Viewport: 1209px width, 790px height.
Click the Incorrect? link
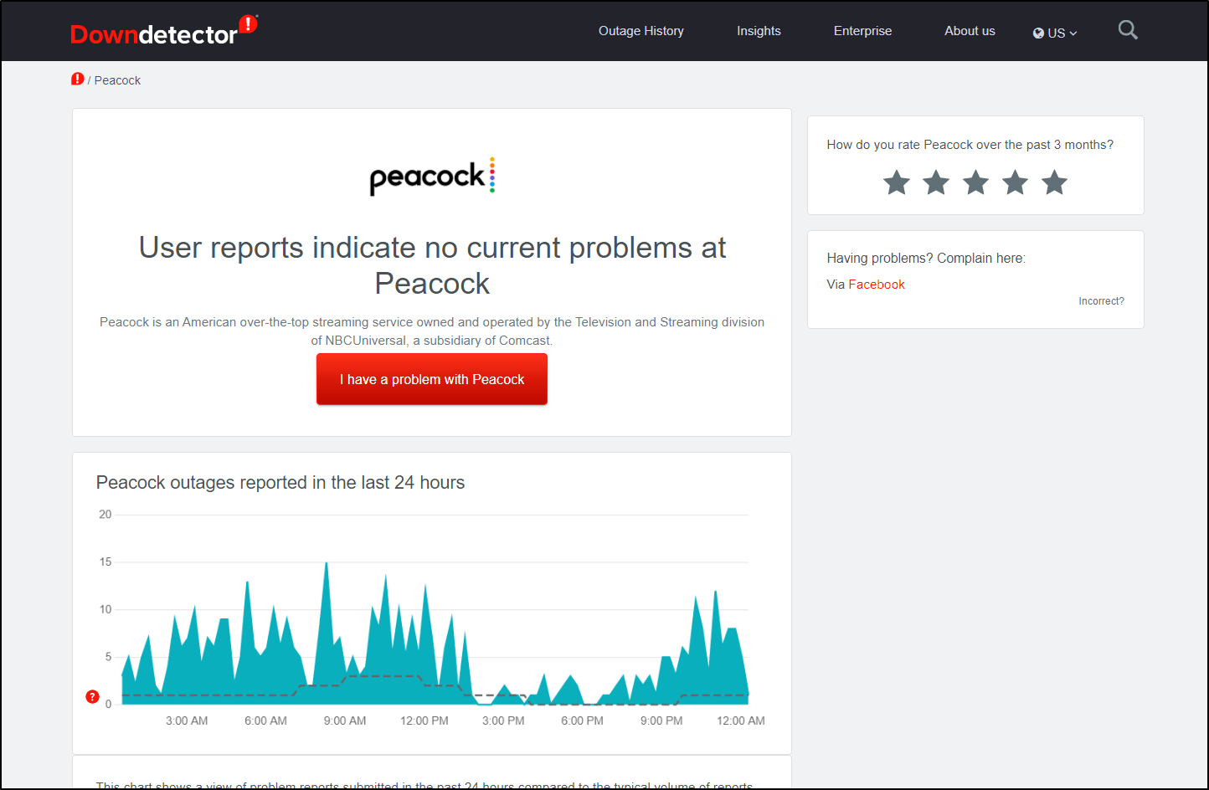pyautogui.click(x=1101, y=301)
